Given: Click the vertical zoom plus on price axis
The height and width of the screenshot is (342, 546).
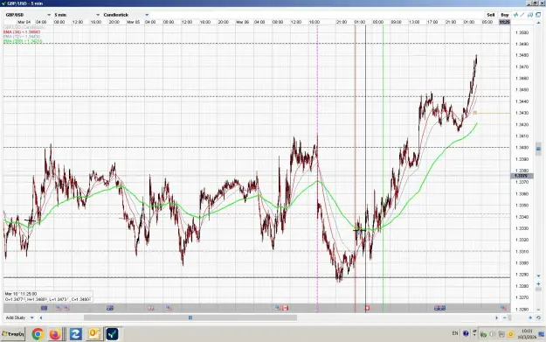Looking at the screenshot, I should click(539, 284).
